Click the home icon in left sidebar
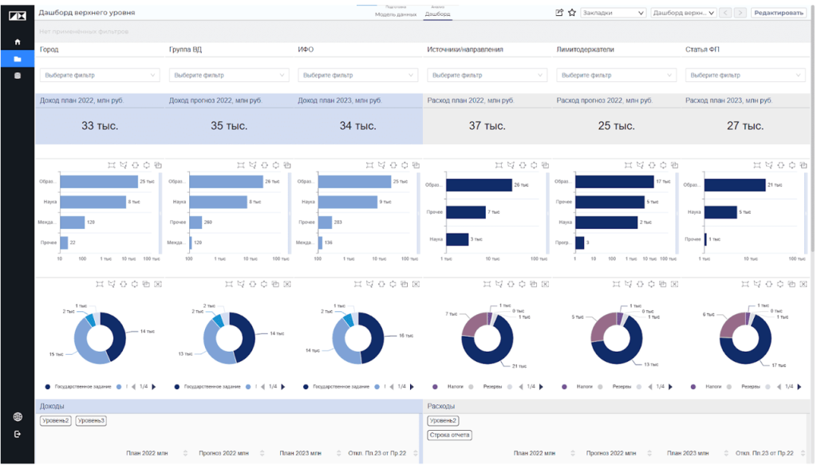Viewport: 817px width, 465px height. point(18,41)
